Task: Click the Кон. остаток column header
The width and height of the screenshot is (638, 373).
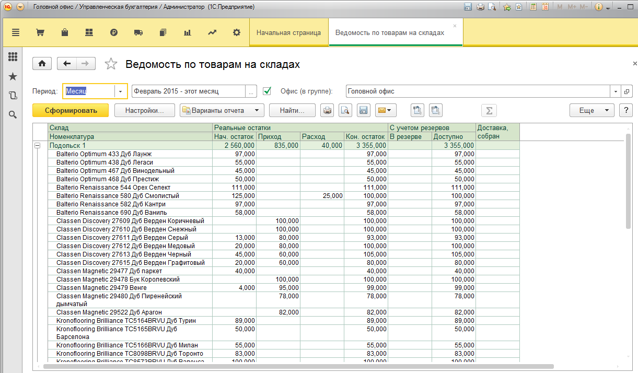Action: (366, 137)
